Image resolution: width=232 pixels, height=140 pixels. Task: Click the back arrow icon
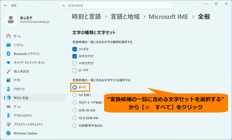coord(6,6)
